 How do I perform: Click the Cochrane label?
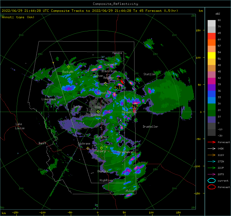point(84,144)
